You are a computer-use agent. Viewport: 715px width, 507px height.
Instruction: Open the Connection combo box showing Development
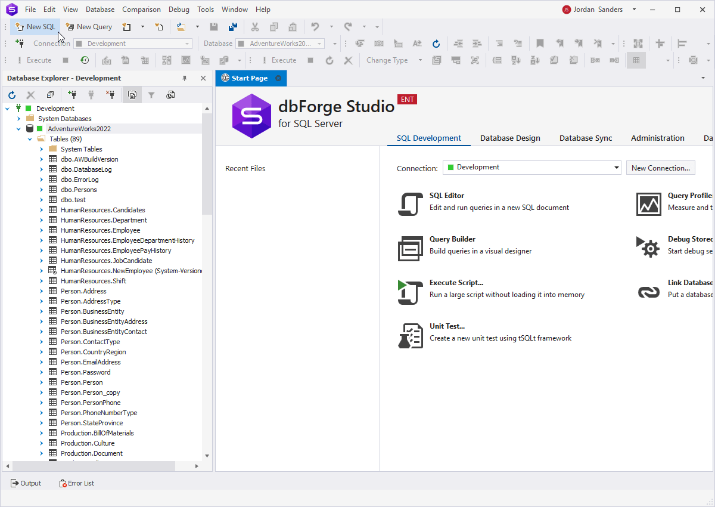click(x=133, y=44)
